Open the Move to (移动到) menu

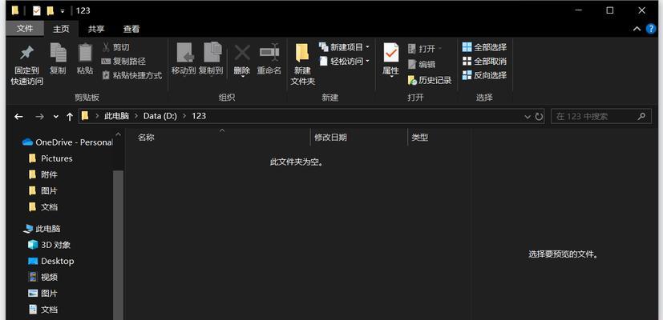click(184, 58)
